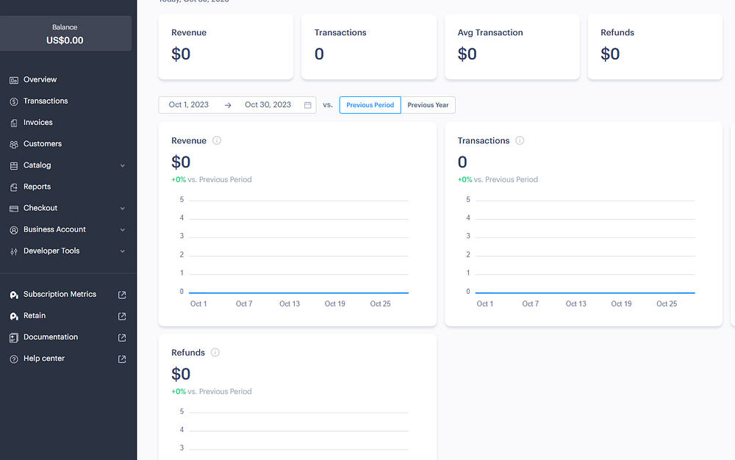Expand the Checkout submenu chevron
Screen dimensions: 735x460
(123, 209)
